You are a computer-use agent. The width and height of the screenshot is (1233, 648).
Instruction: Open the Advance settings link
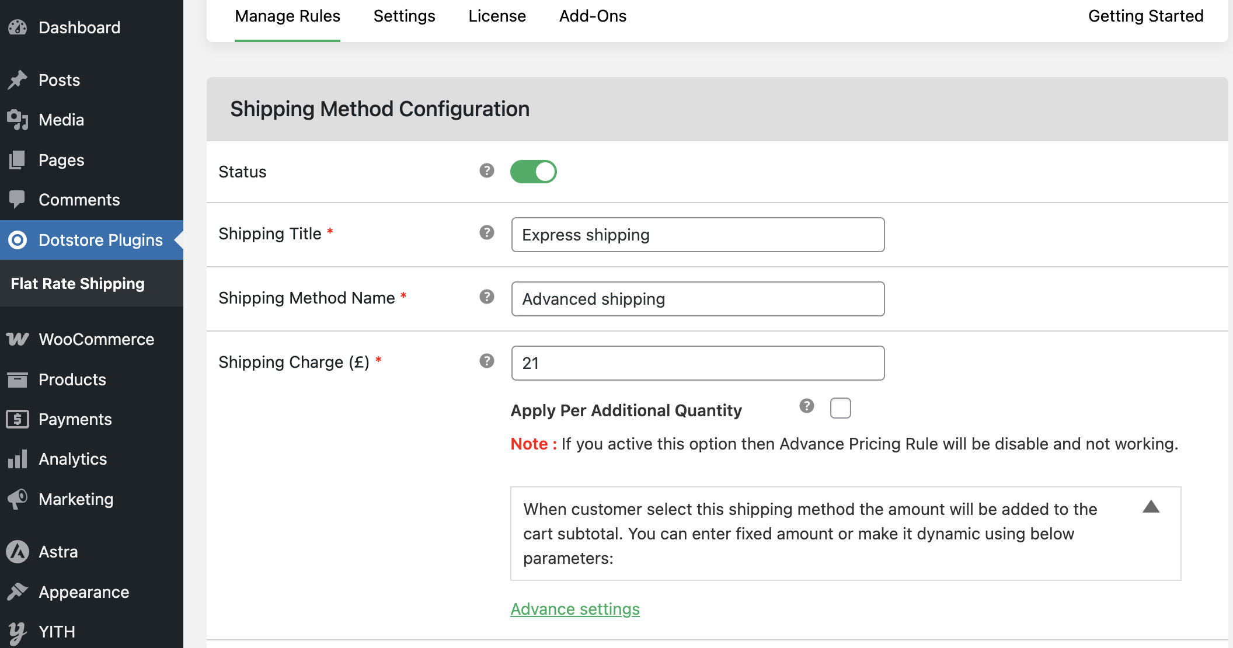575,609
